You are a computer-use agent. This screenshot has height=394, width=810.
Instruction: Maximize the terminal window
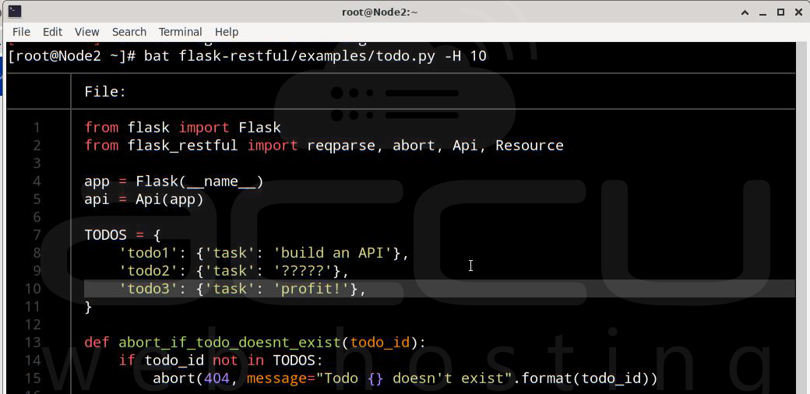[x=781, y=12]
